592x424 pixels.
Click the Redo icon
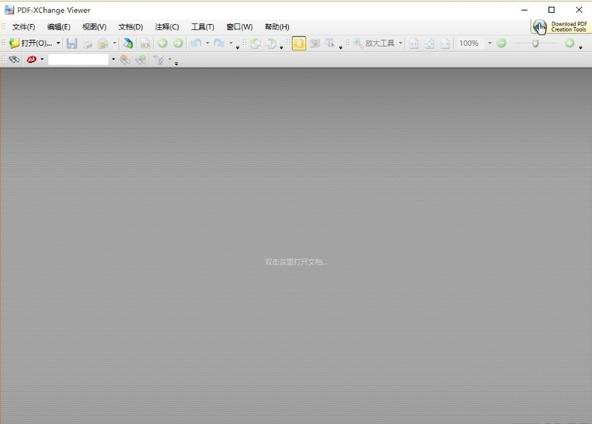[219, 43]
